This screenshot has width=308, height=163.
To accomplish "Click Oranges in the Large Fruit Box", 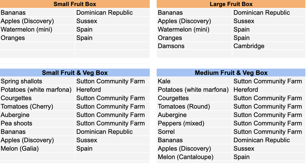I will [x=194, y=38].
